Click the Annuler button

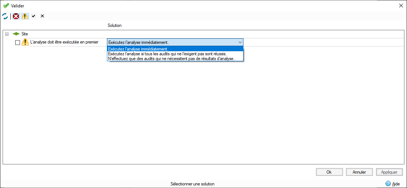tap(360, 172)
